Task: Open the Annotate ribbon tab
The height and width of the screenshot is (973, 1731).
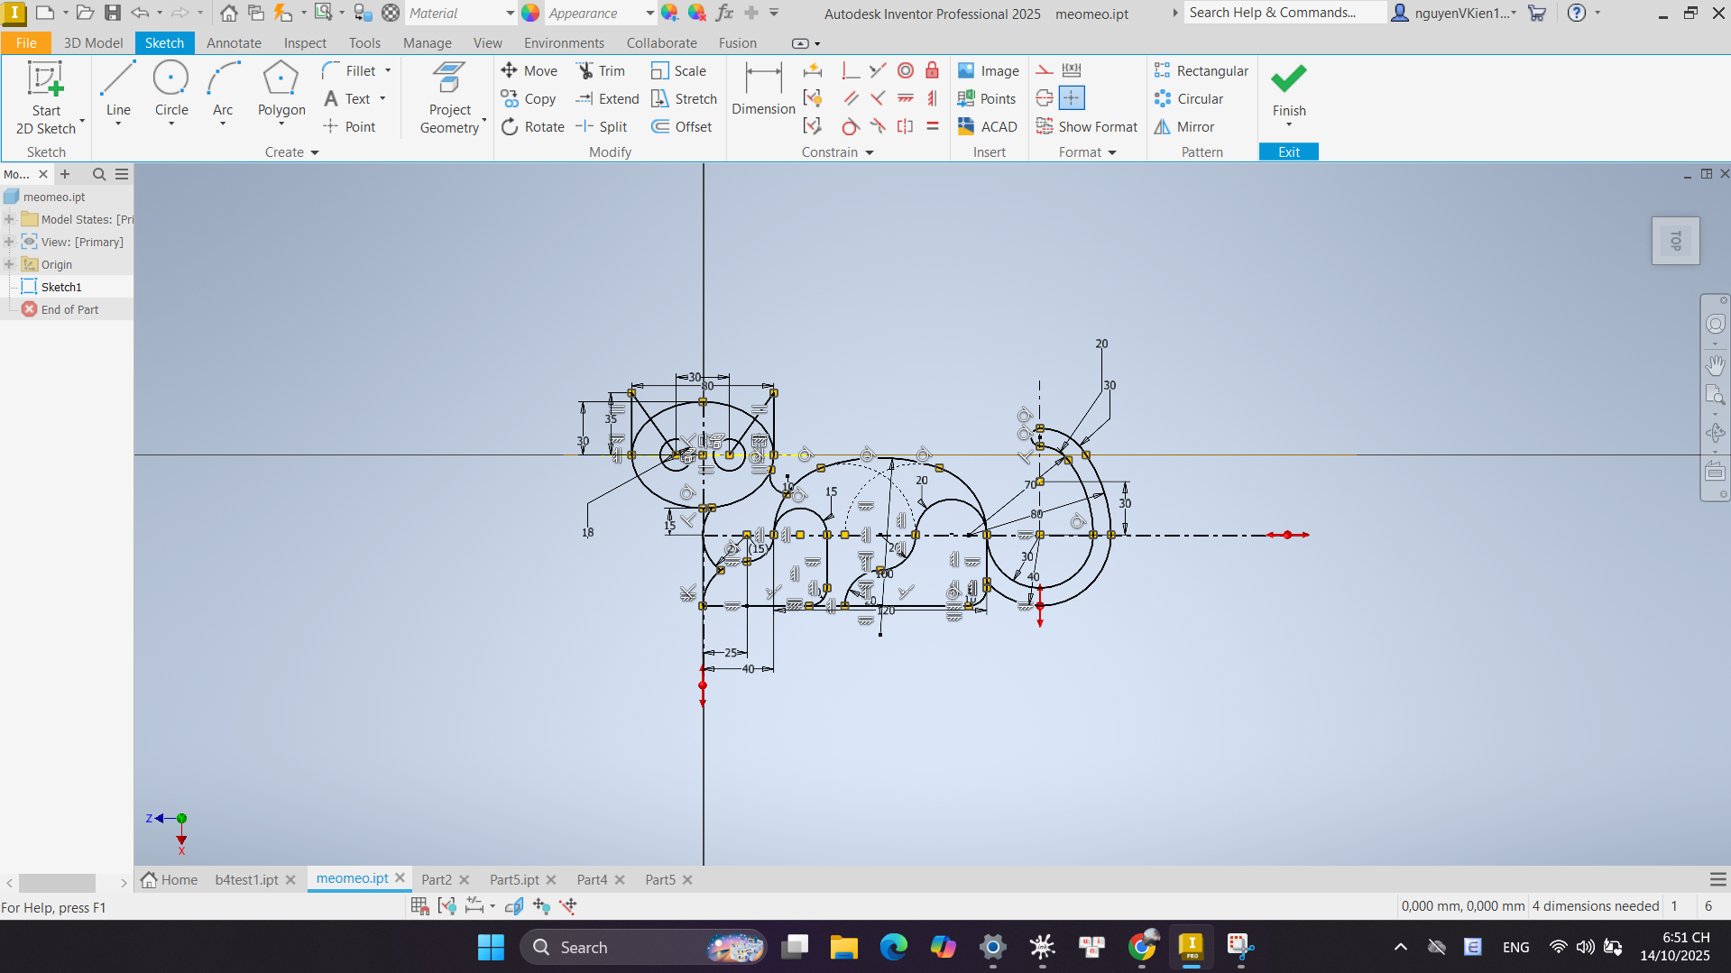Action: [234, 42]
